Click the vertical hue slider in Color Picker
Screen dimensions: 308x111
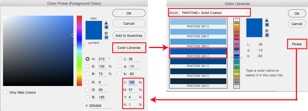coord(79,51)
